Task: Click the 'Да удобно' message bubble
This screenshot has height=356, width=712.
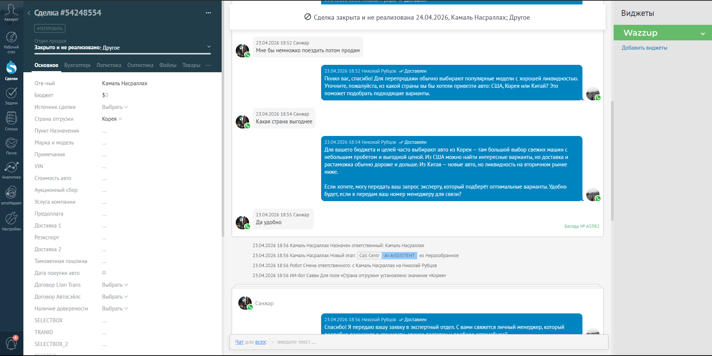Action: (x=283, y=219)
